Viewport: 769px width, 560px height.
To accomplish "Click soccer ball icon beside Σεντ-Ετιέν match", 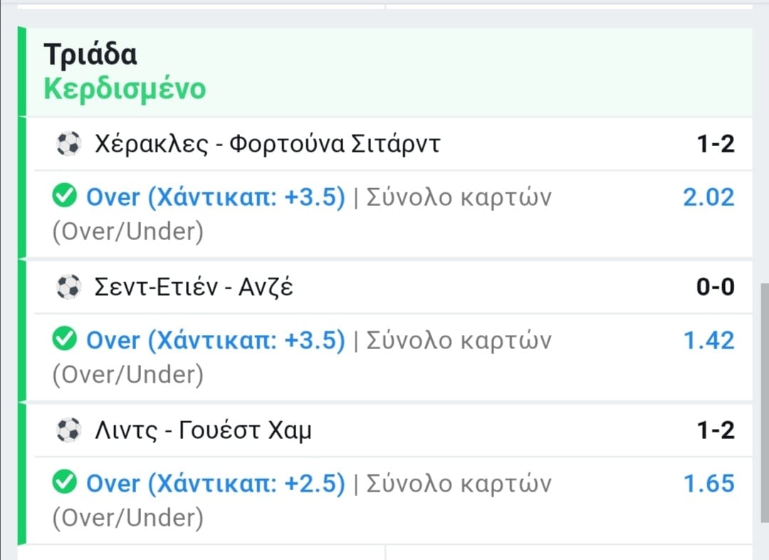I will 68,288.
